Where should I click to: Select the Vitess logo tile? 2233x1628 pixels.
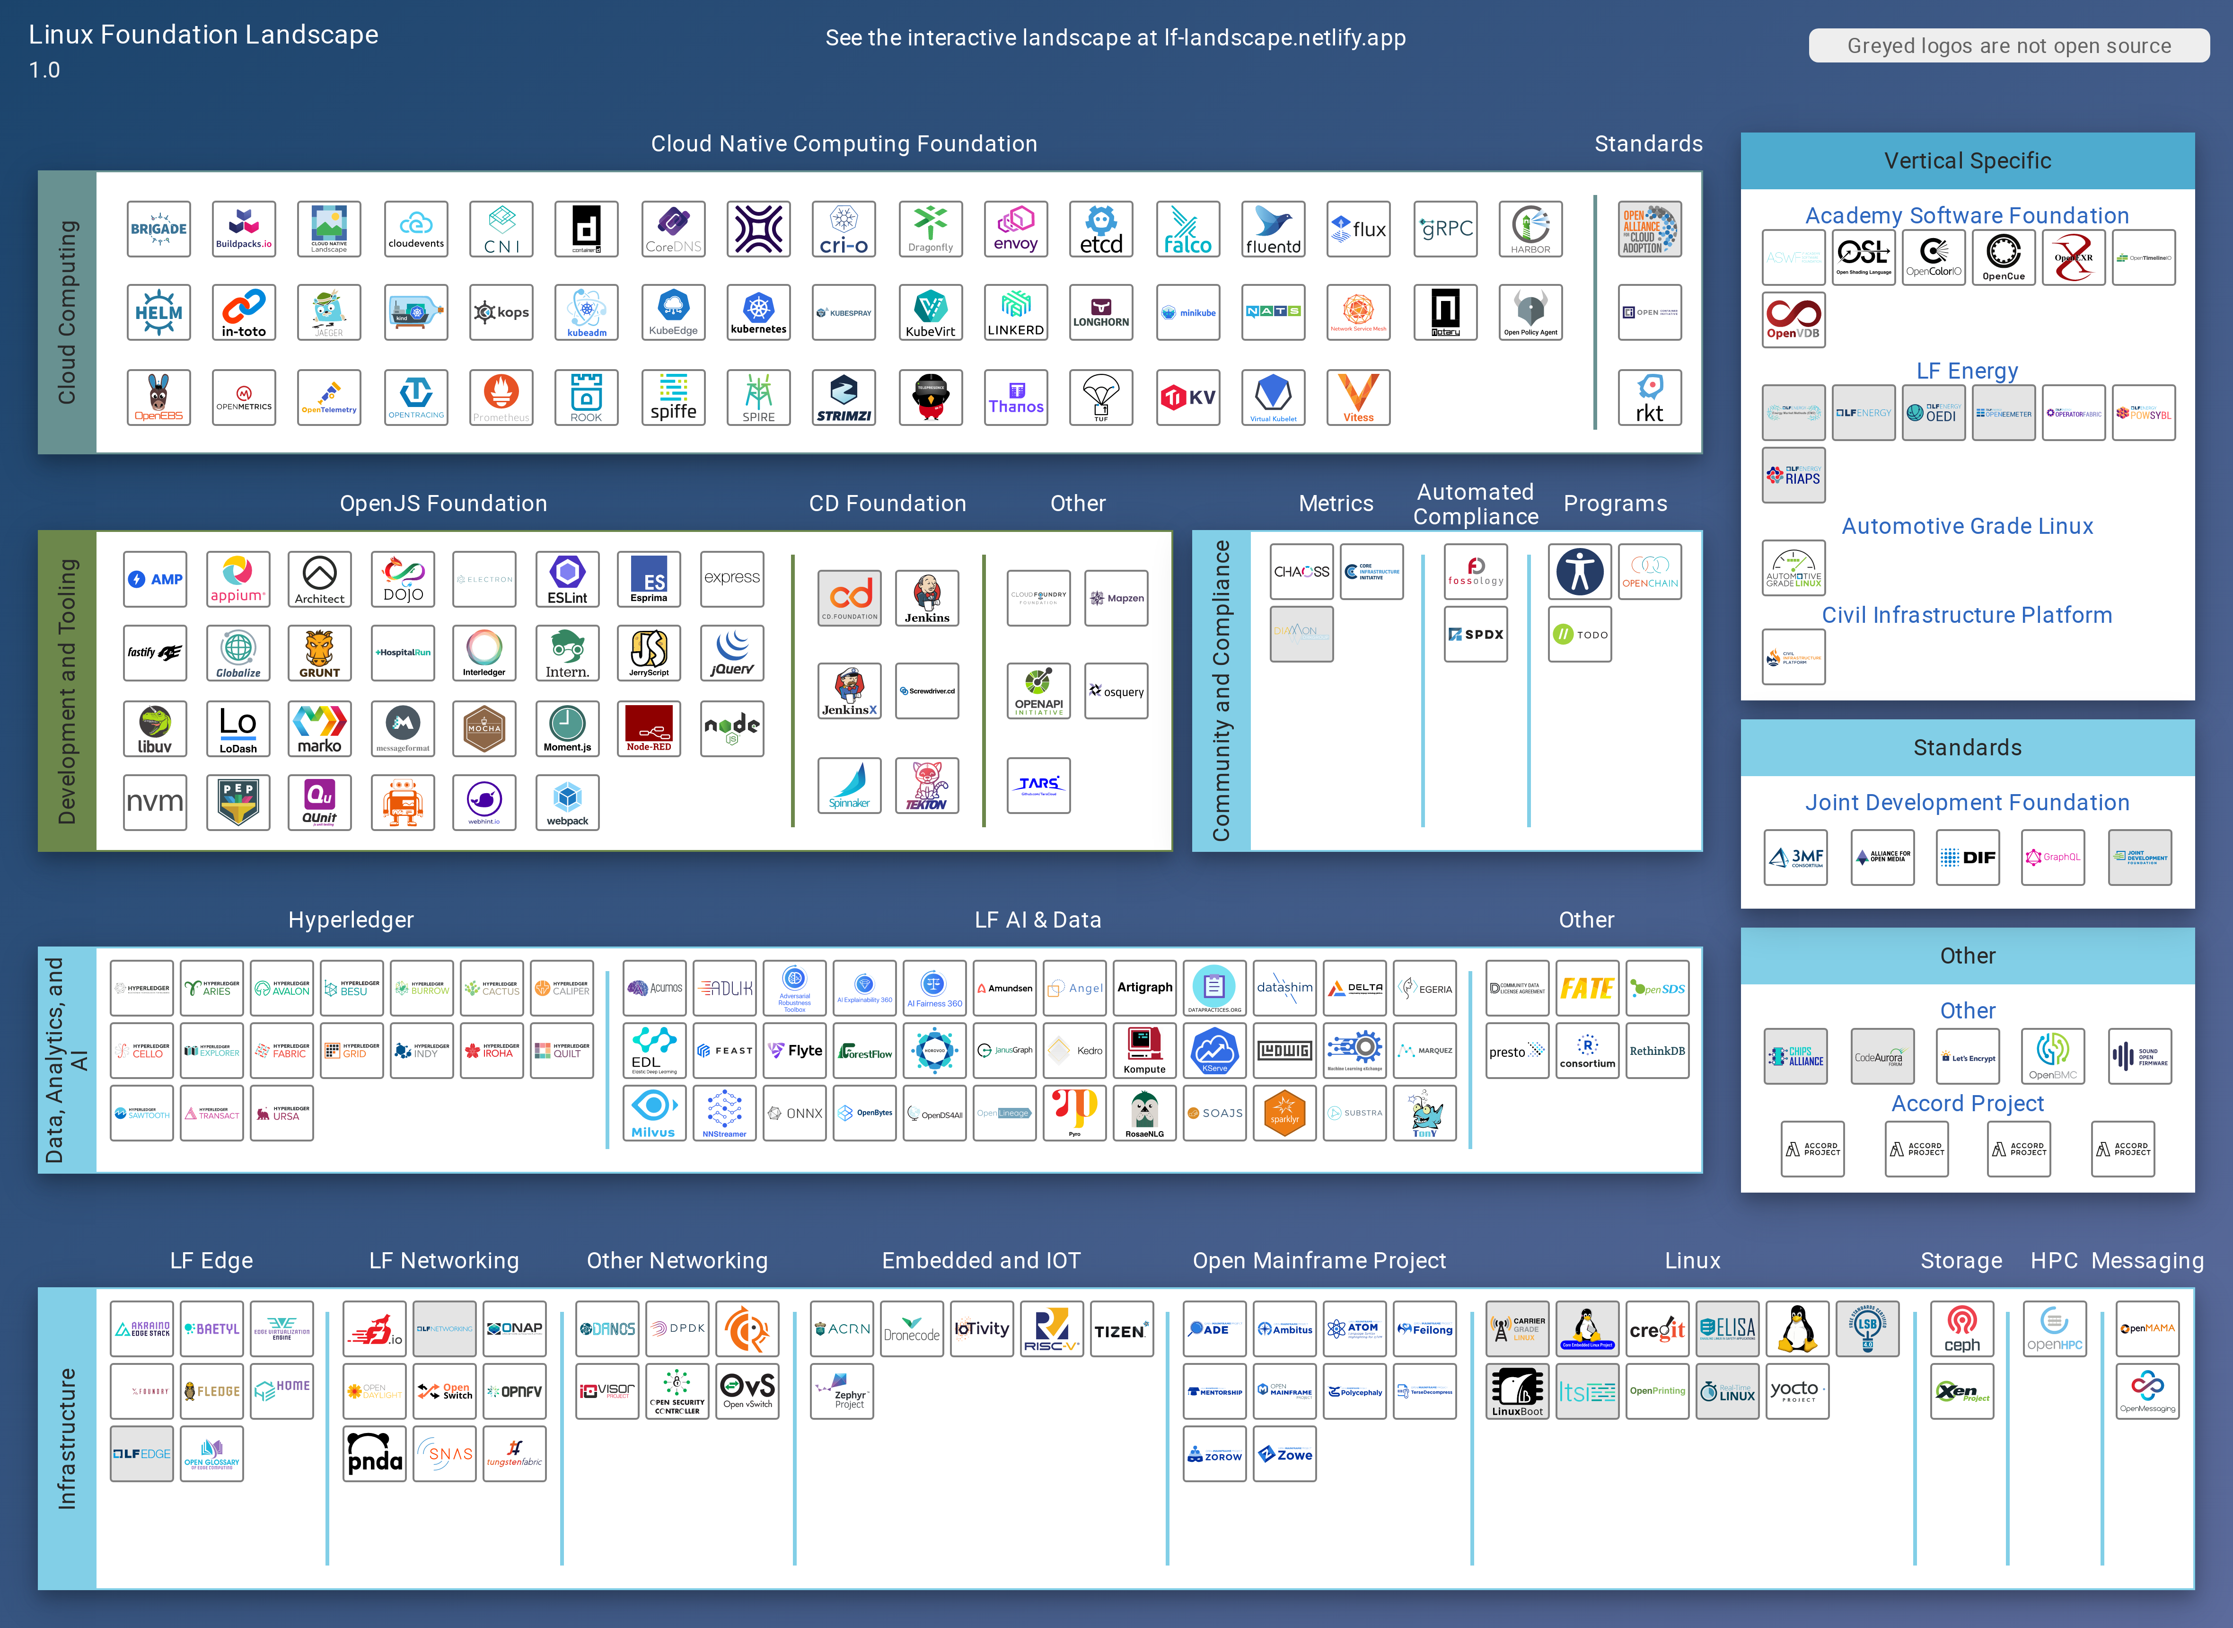click(x=1358, y=397)
